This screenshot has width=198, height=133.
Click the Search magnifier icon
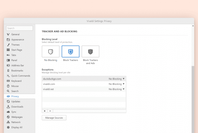(x=8, y=91)
